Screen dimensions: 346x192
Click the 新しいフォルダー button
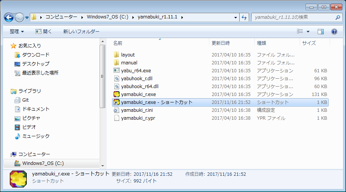coord(81,32)
